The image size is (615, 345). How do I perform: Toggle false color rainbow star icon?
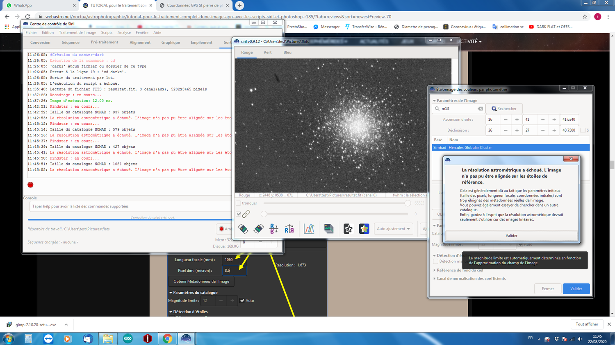pos(364,229)
